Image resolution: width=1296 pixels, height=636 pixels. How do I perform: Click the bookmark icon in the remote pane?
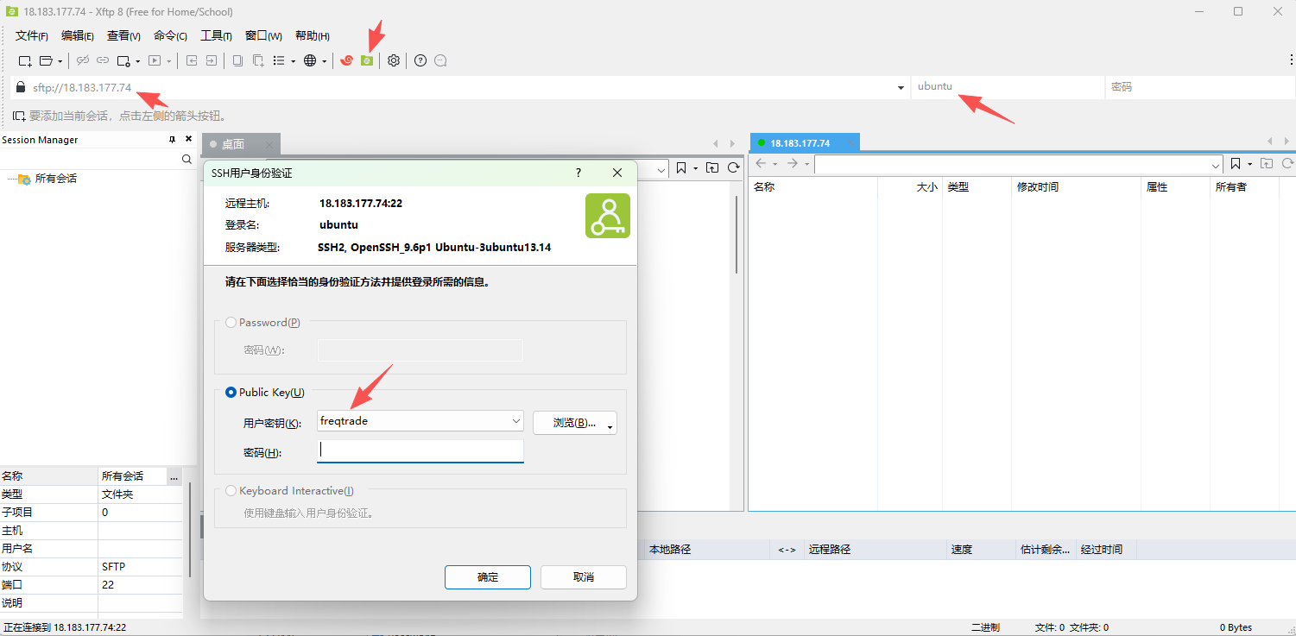pos(1236,164)
